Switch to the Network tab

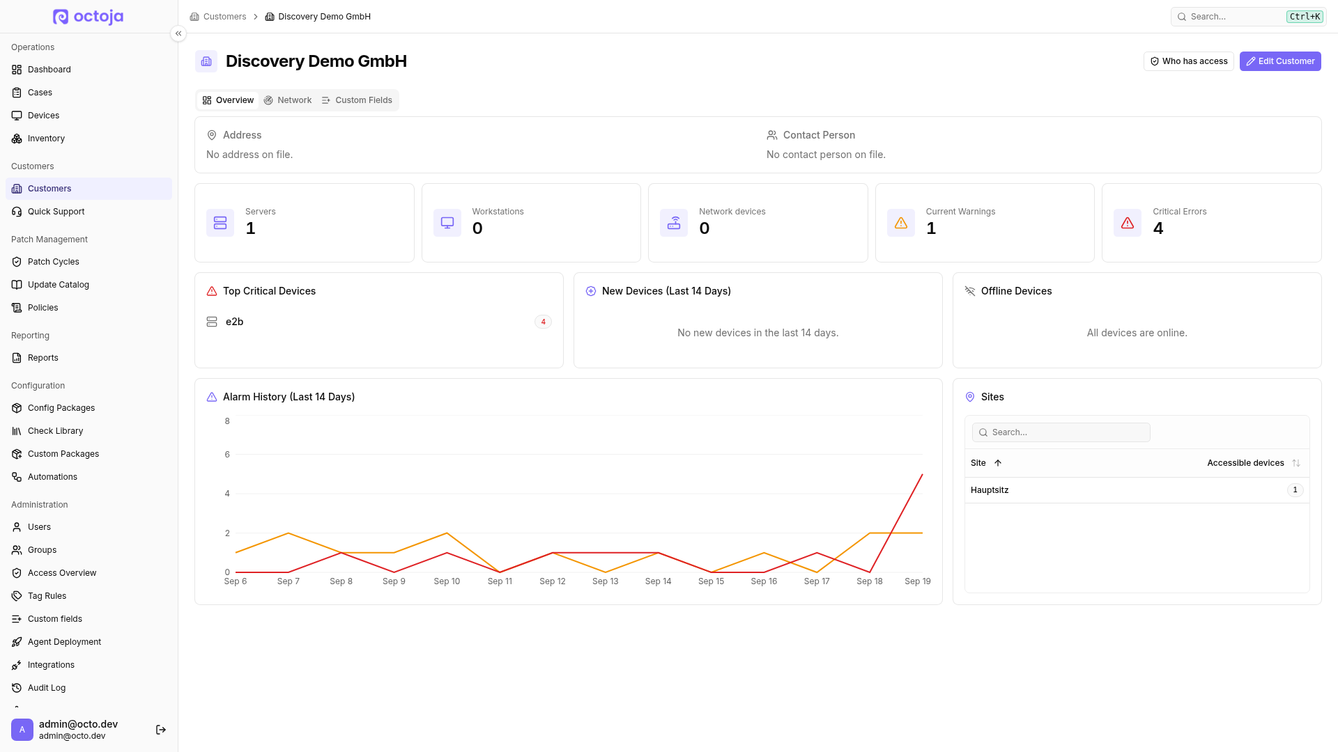tap(288, 100)
